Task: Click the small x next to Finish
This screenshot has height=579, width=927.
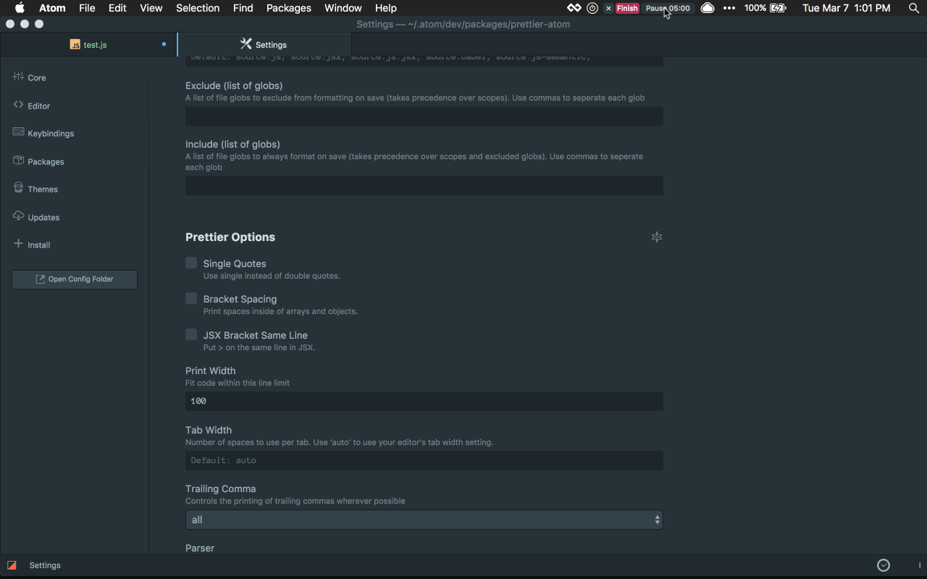Action: click(608, 9)
